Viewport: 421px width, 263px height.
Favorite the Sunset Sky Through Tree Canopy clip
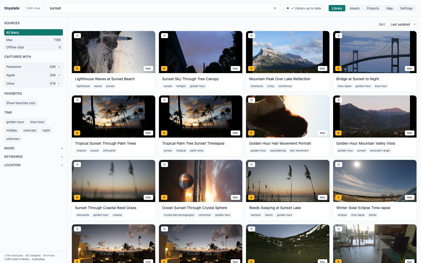(x=164, y=36)
